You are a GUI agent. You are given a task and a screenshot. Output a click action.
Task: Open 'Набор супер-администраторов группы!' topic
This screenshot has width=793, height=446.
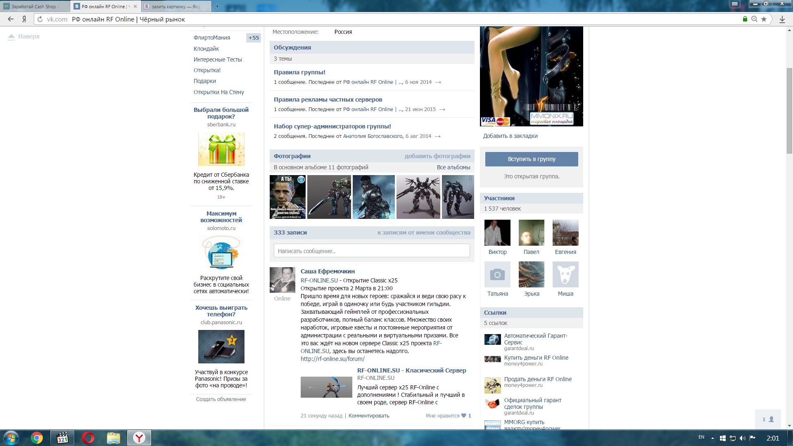click(x=332, y=126)
